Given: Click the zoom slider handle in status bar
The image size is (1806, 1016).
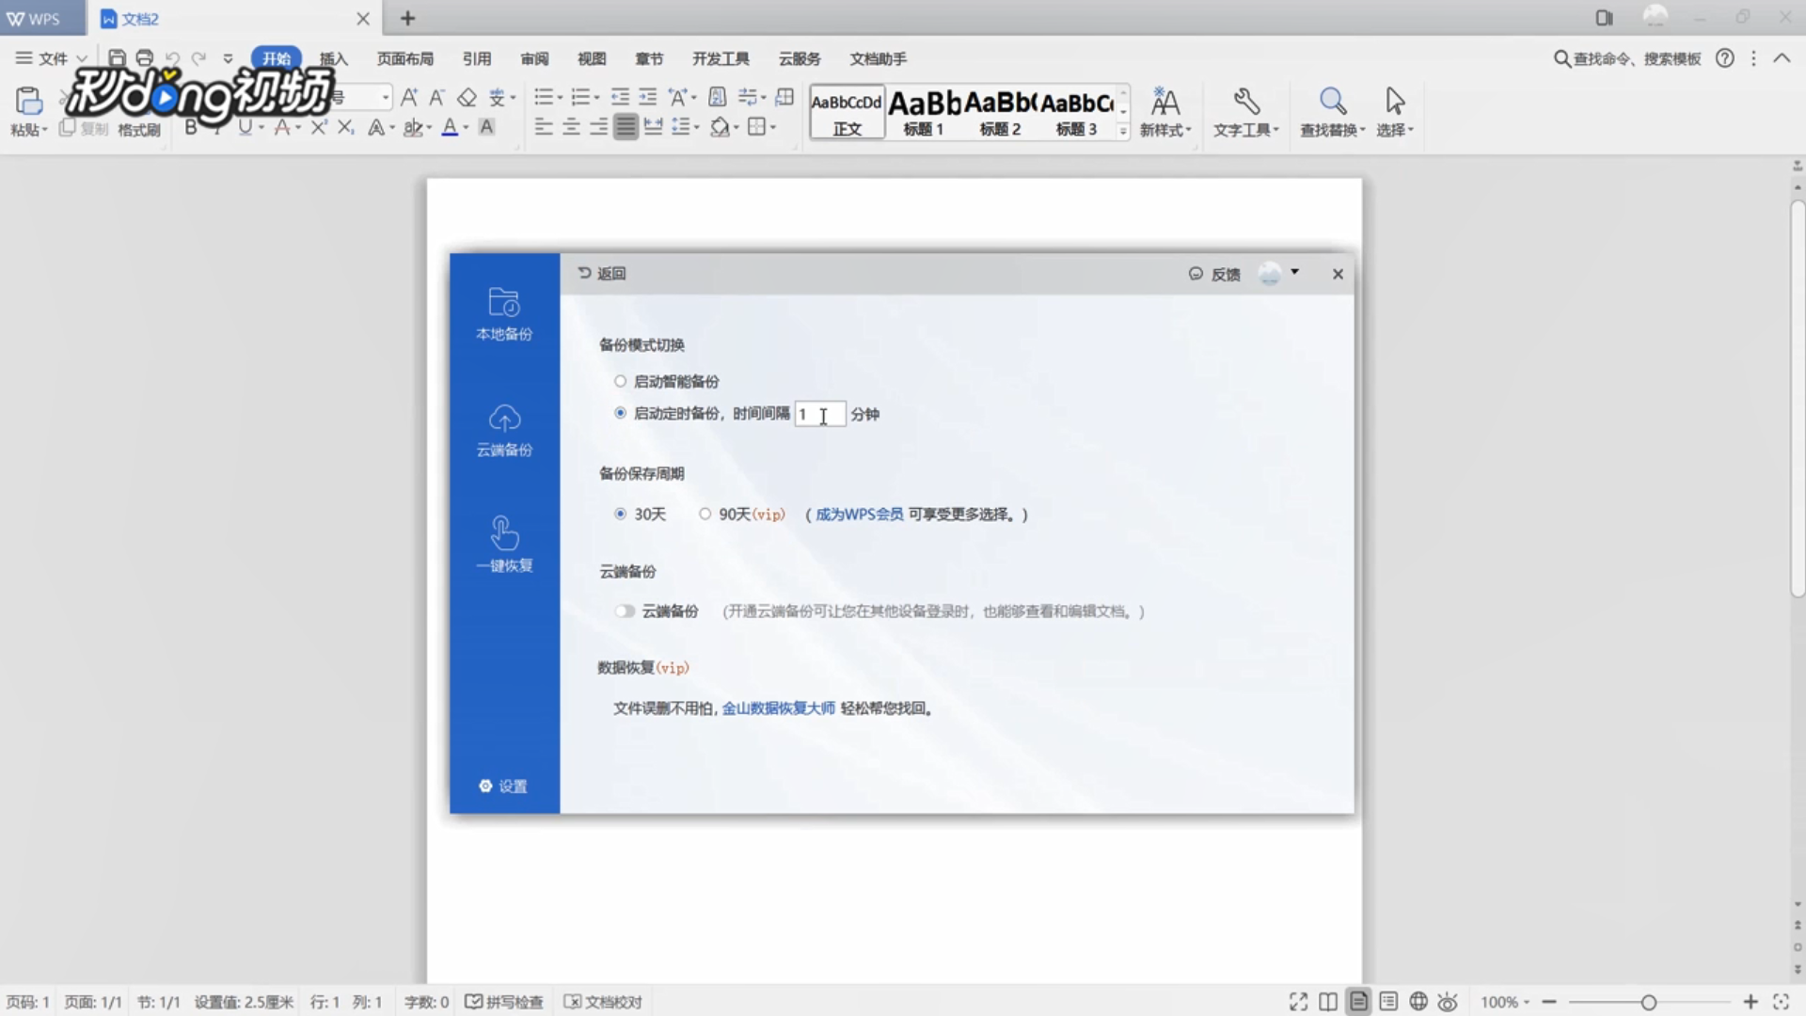Looking at the screenshot, I should [1648, 1003].
